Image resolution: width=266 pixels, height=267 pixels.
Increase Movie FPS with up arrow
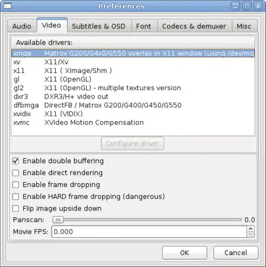[251, 229]
